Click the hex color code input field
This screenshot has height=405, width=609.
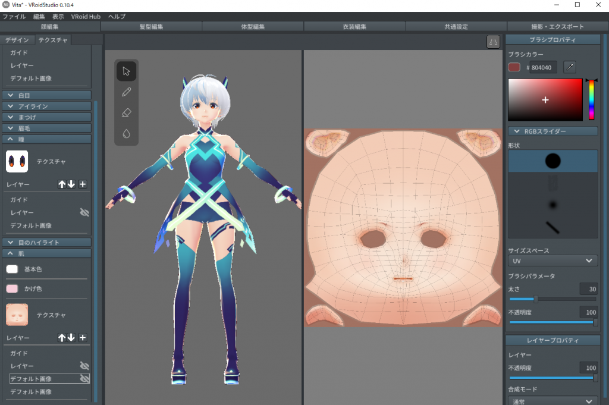tap(544, 68)
